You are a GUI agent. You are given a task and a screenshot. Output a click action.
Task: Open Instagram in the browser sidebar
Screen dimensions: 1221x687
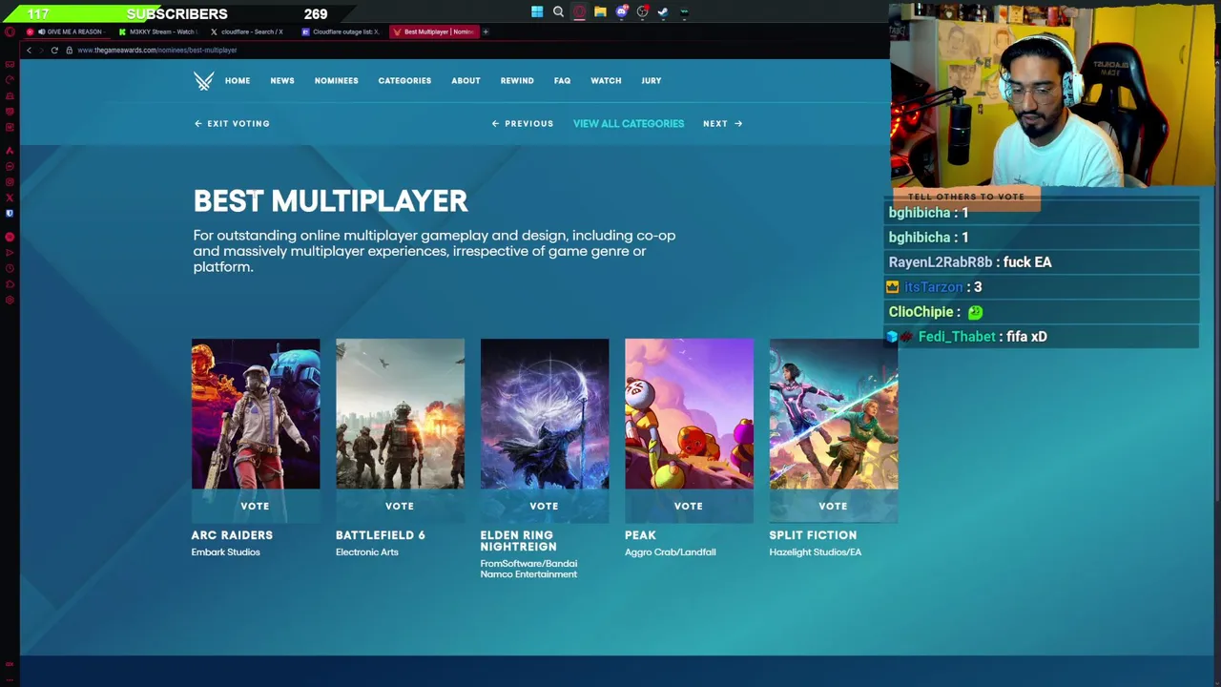10,181
